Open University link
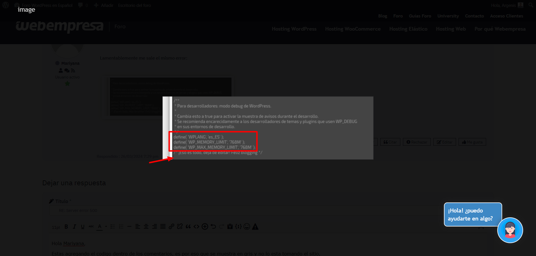The image size is (536, 256). coord(448,16)
